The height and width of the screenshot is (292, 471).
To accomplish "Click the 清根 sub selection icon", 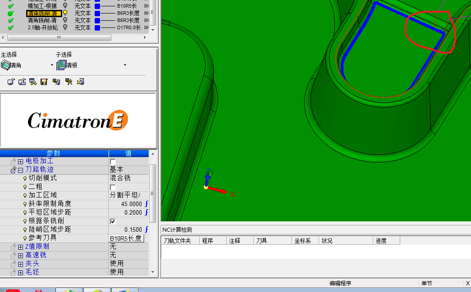I will click(x=61, y=65).
